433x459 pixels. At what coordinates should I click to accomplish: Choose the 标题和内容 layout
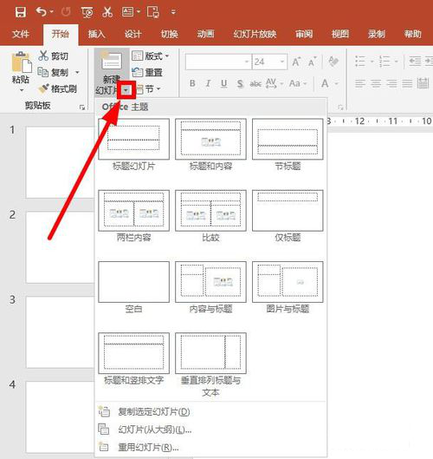click(210, 145)
